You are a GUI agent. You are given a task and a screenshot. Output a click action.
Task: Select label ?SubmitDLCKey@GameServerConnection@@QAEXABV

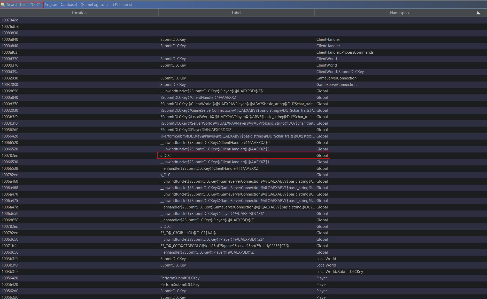pos(237,110)
